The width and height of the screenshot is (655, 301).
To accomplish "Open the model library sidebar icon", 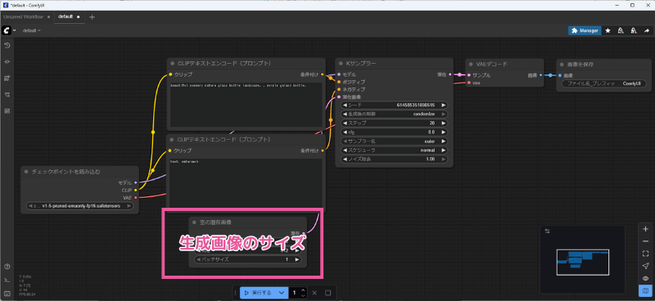I will [x=7, y=78].
